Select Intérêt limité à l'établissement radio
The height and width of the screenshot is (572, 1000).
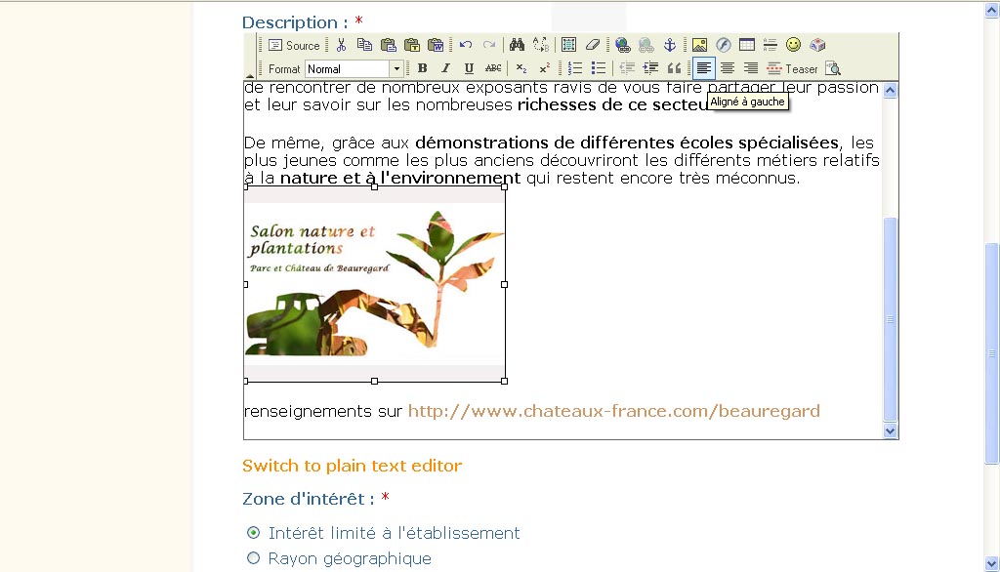click(x=253, y=532)
